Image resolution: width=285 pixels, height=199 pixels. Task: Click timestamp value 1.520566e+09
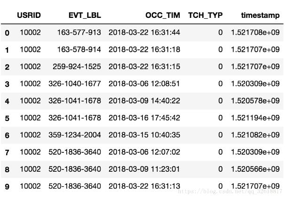coord(255,169)
